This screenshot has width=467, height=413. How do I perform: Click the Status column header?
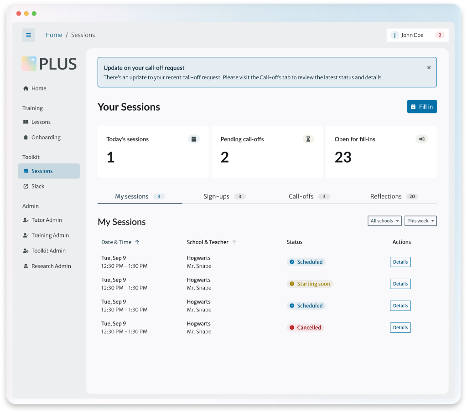[x=295, y=242]
